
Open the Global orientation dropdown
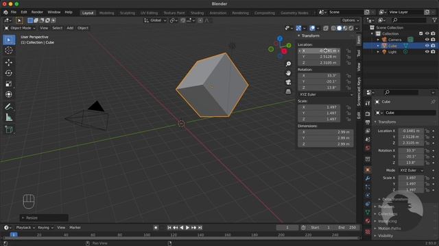click(x=155, y=20)
